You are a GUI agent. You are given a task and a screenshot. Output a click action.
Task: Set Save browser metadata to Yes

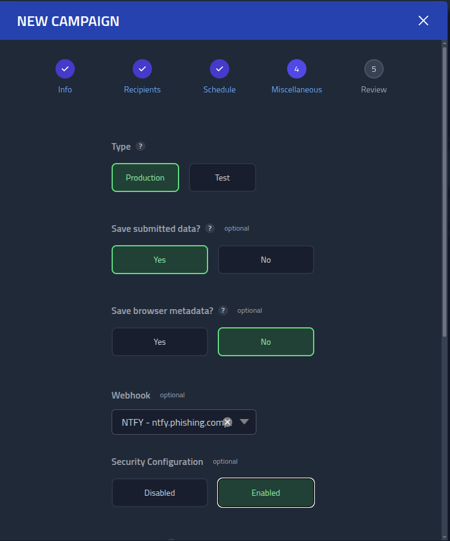[159, 341]
